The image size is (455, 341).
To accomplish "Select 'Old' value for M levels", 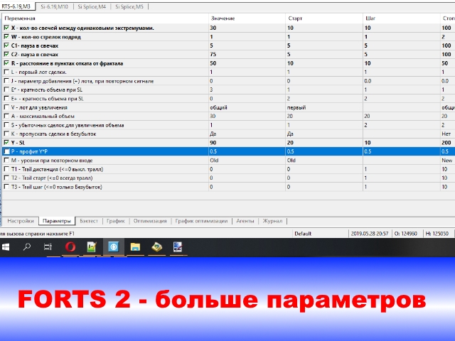I will (214, 161).
